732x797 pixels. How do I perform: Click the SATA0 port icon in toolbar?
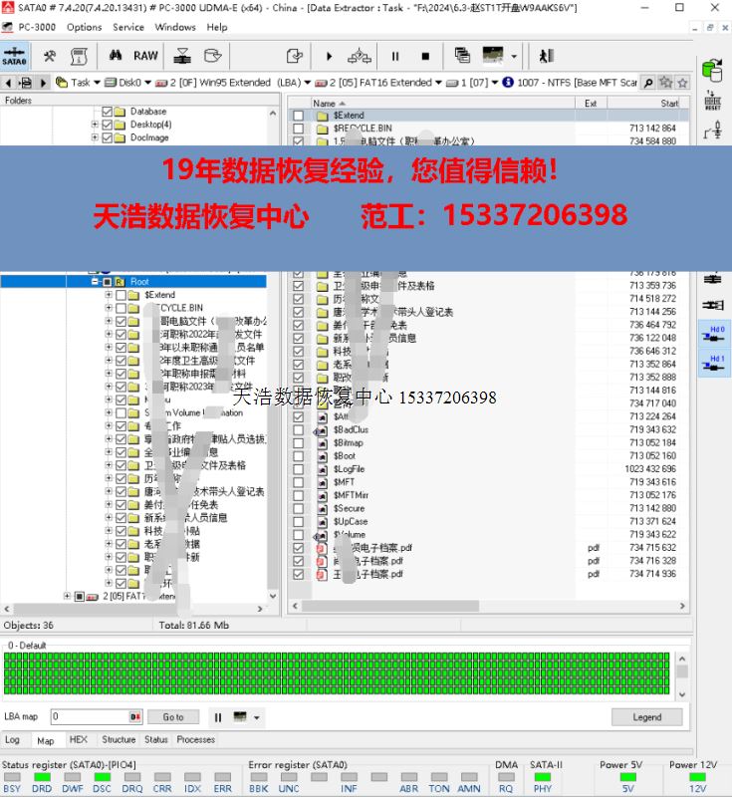pyautogui.click(x=14, y=57)
